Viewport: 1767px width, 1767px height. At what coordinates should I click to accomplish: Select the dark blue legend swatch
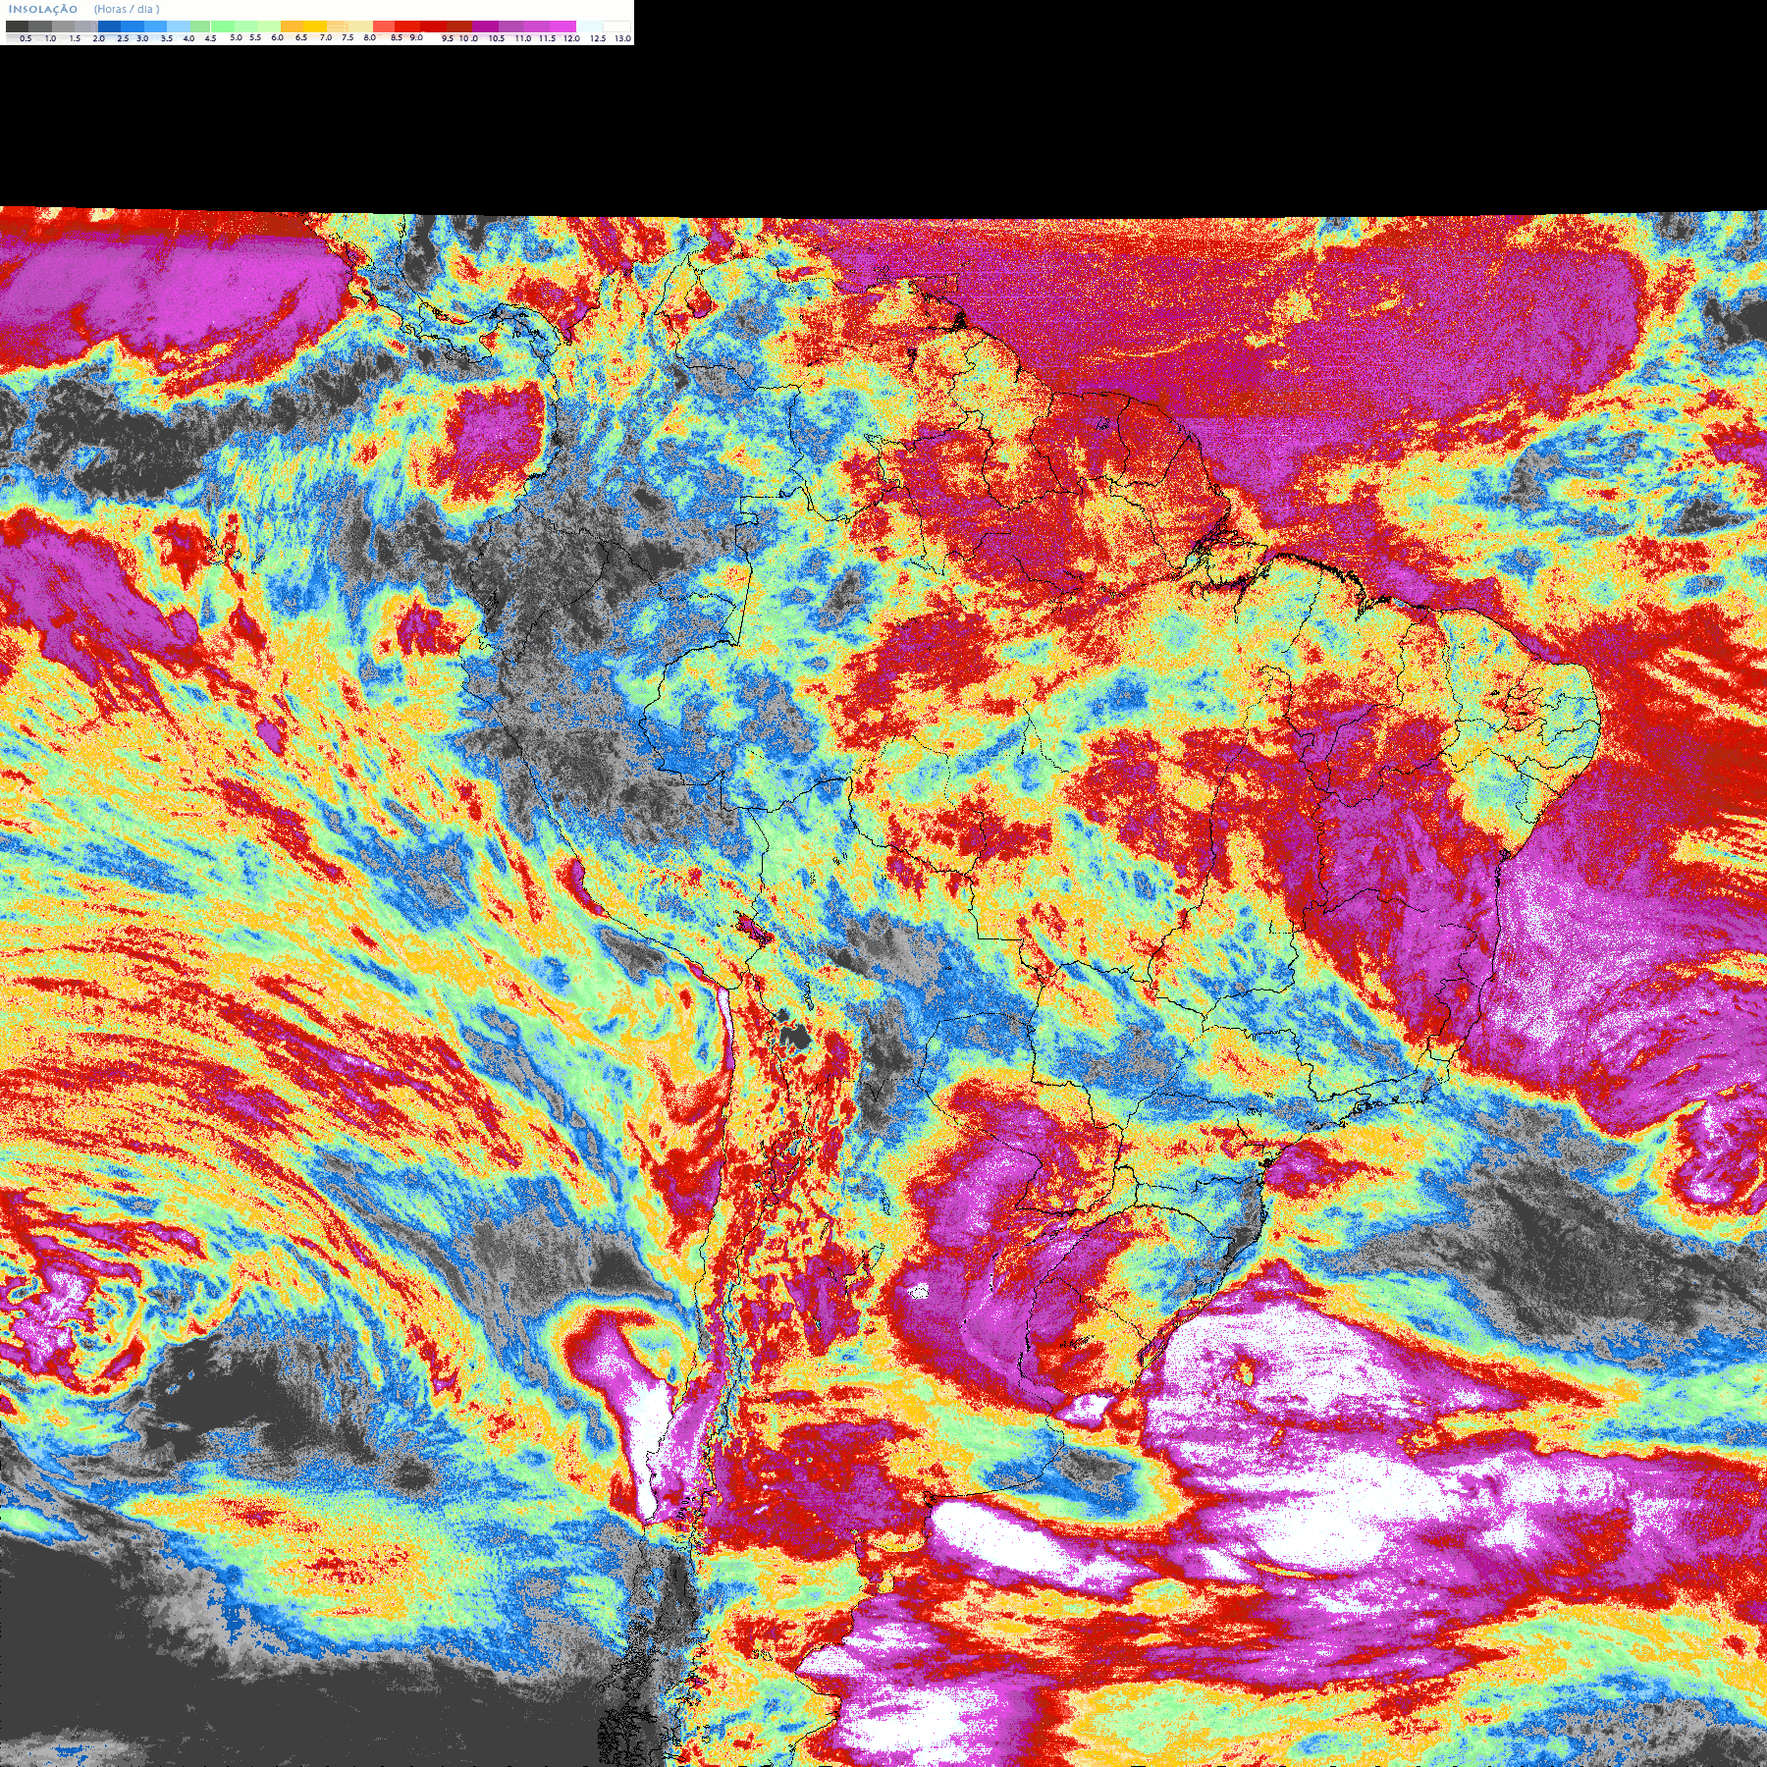coord(109,27)
